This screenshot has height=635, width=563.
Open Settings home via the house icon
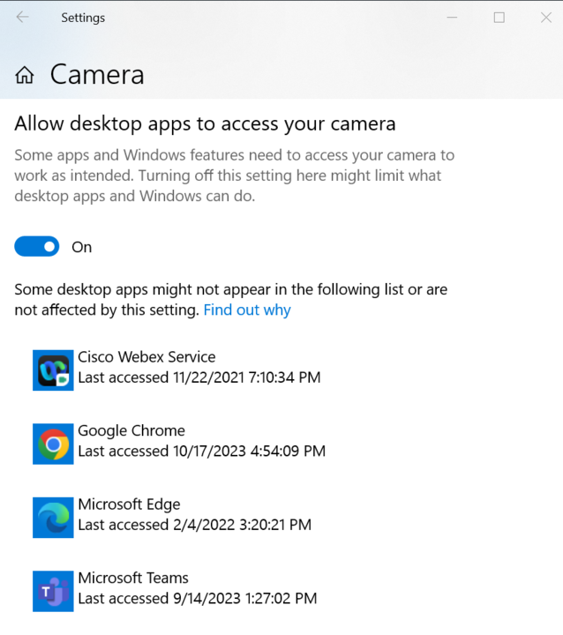(25, 75)
